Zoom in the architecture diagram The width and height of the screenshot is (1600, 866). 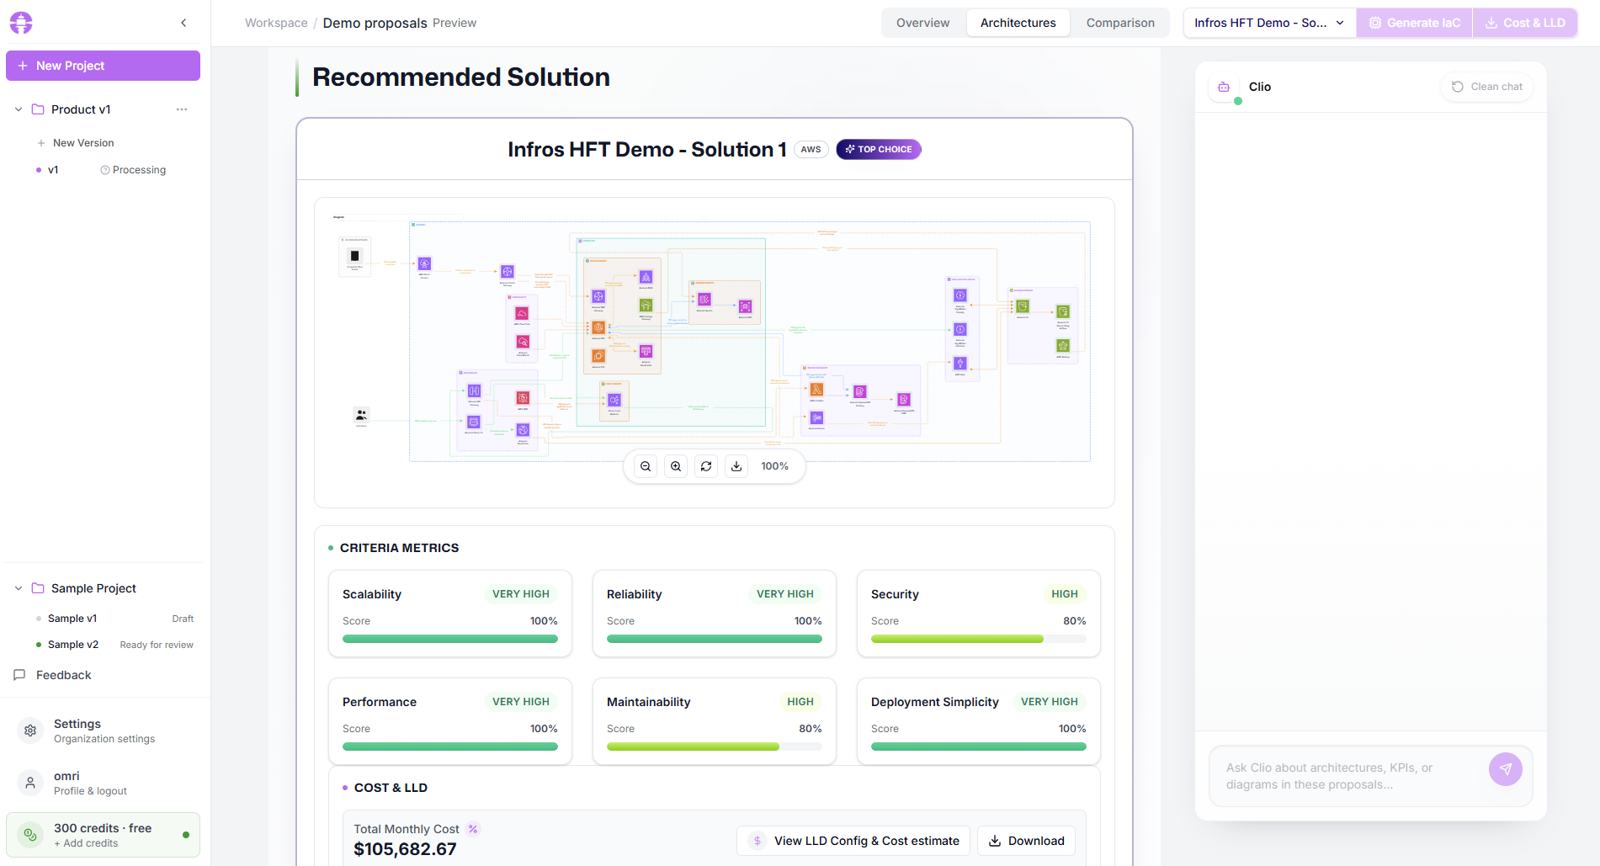point(676,466)
